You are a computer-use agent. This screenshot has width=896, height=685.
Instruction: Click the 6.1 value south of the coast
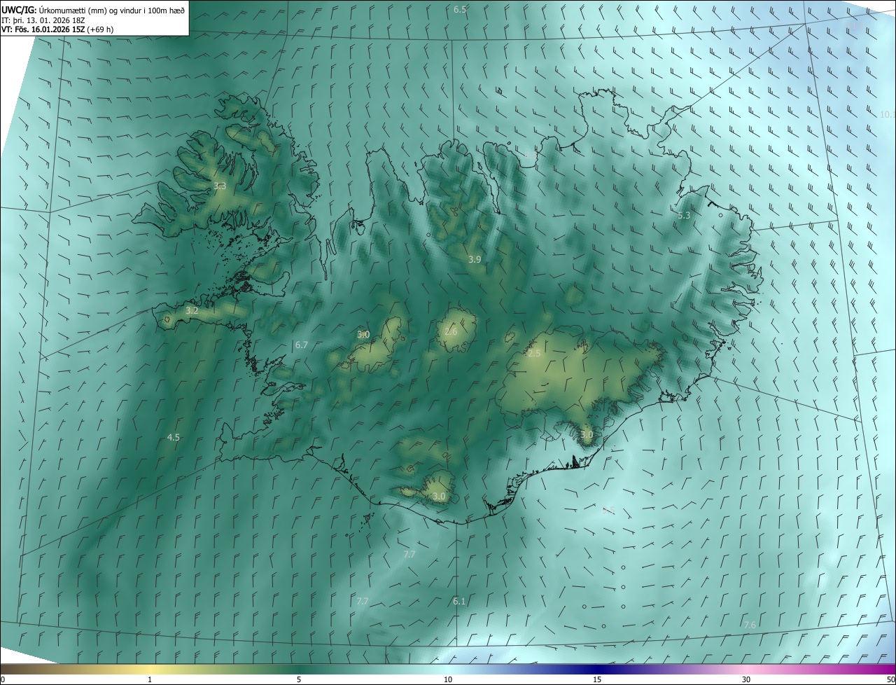[x=459, y=602]
